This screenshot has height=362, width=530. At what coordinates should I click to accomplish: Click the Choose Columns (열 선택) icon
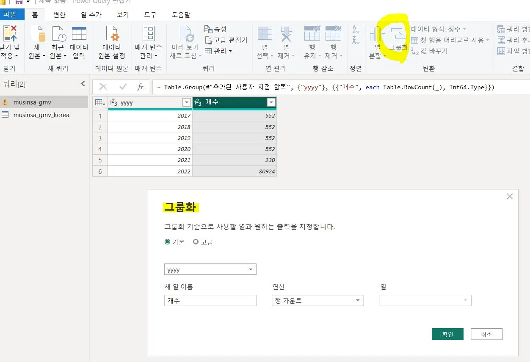tap(265, 34)
